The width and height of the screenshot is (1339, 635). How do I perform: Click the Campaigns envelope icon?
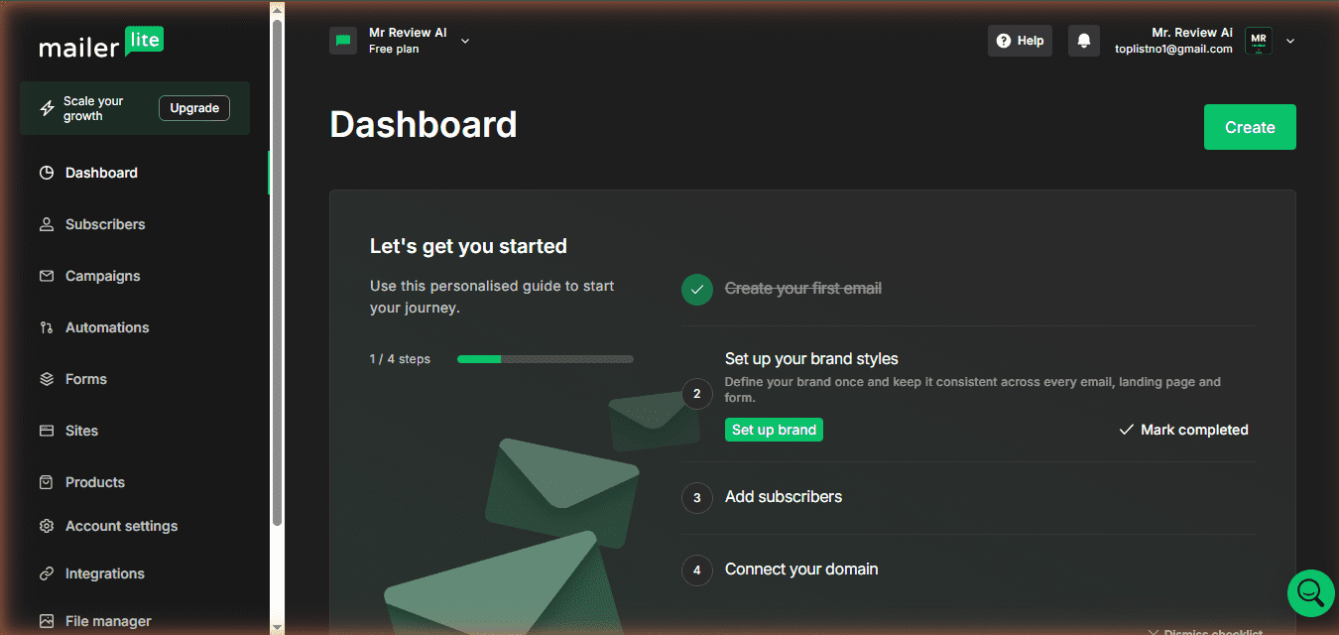click(47, 276)
